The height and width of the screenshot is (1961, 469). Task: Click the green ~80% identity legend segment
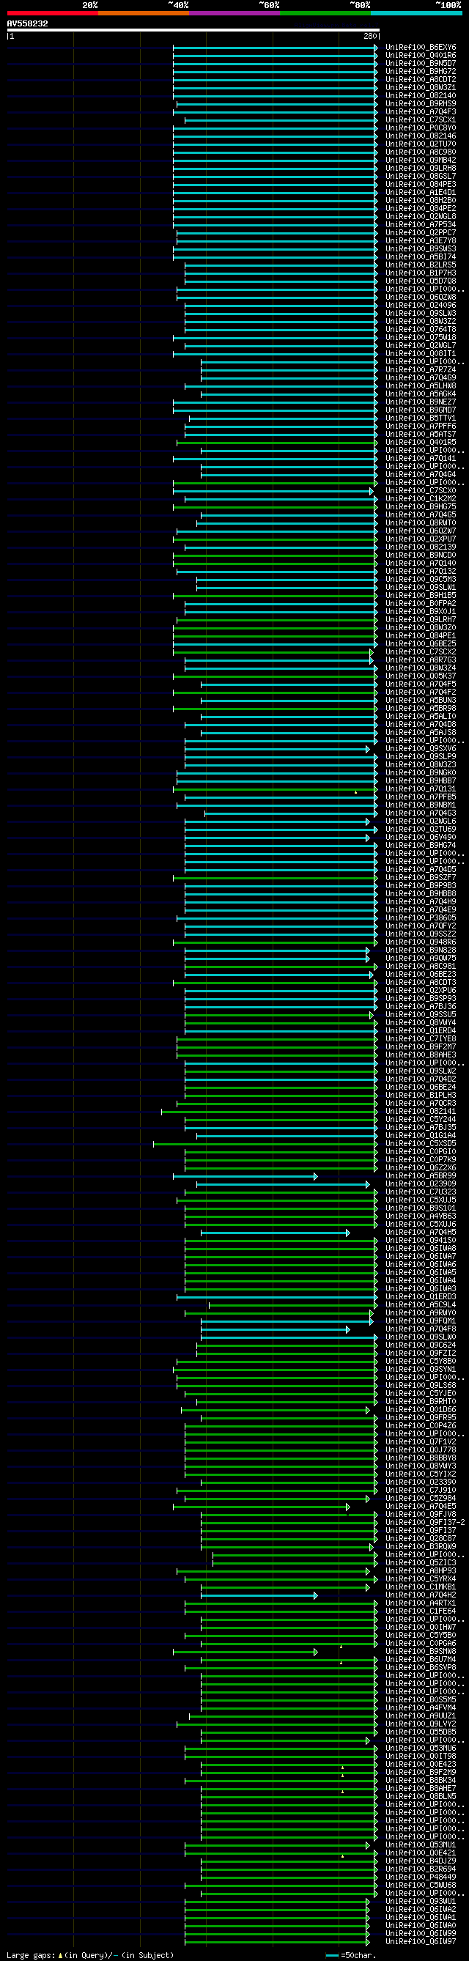click(325, 13)
